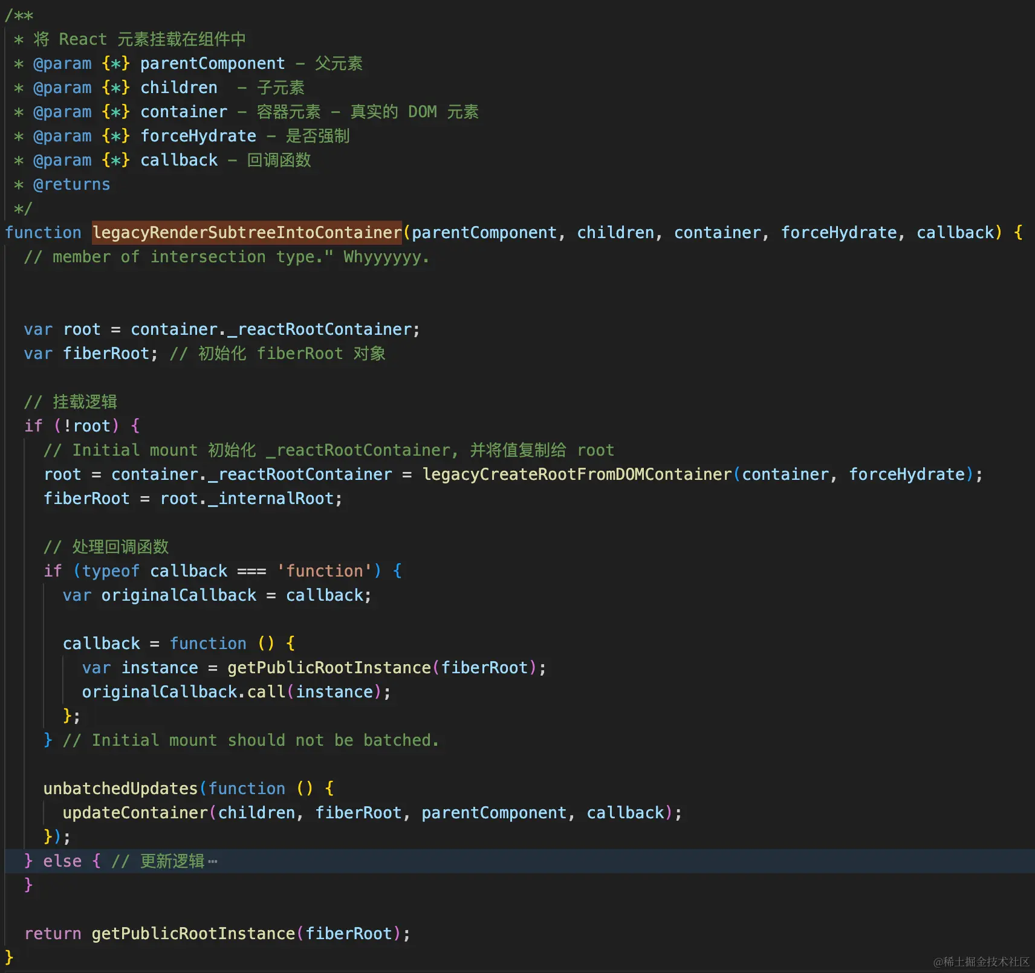Click the '更新逻辑' comment text
1035x973 pixels.
tap(172, 861)
